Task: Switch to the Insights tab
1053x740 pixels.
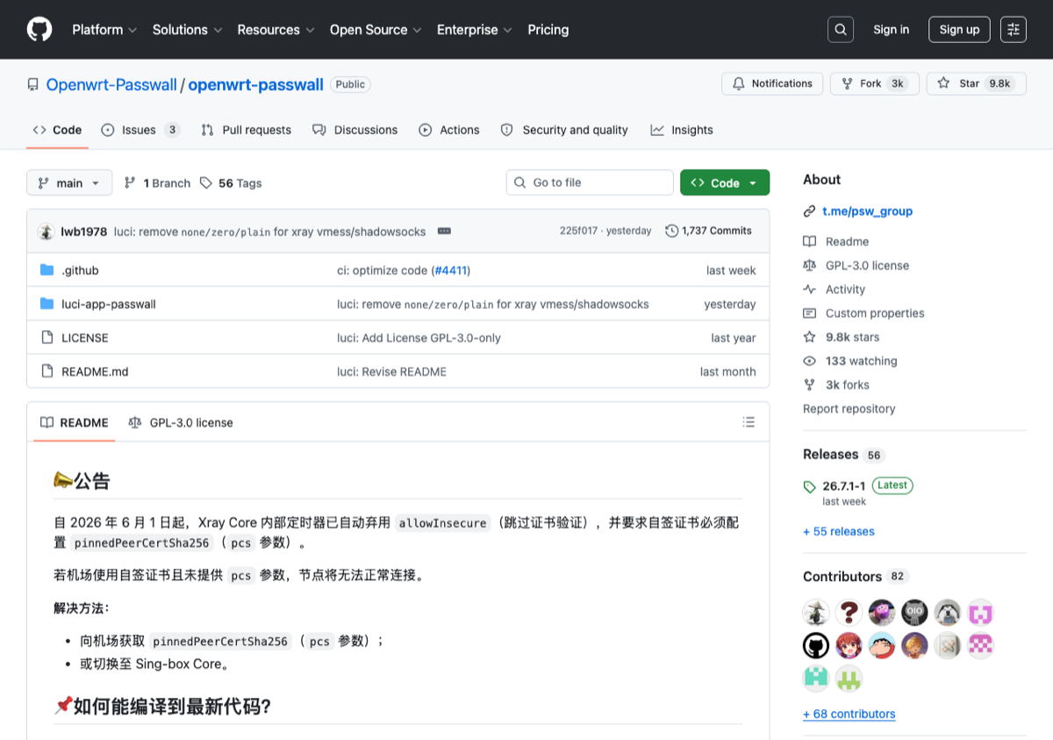Action: point(682,130)
